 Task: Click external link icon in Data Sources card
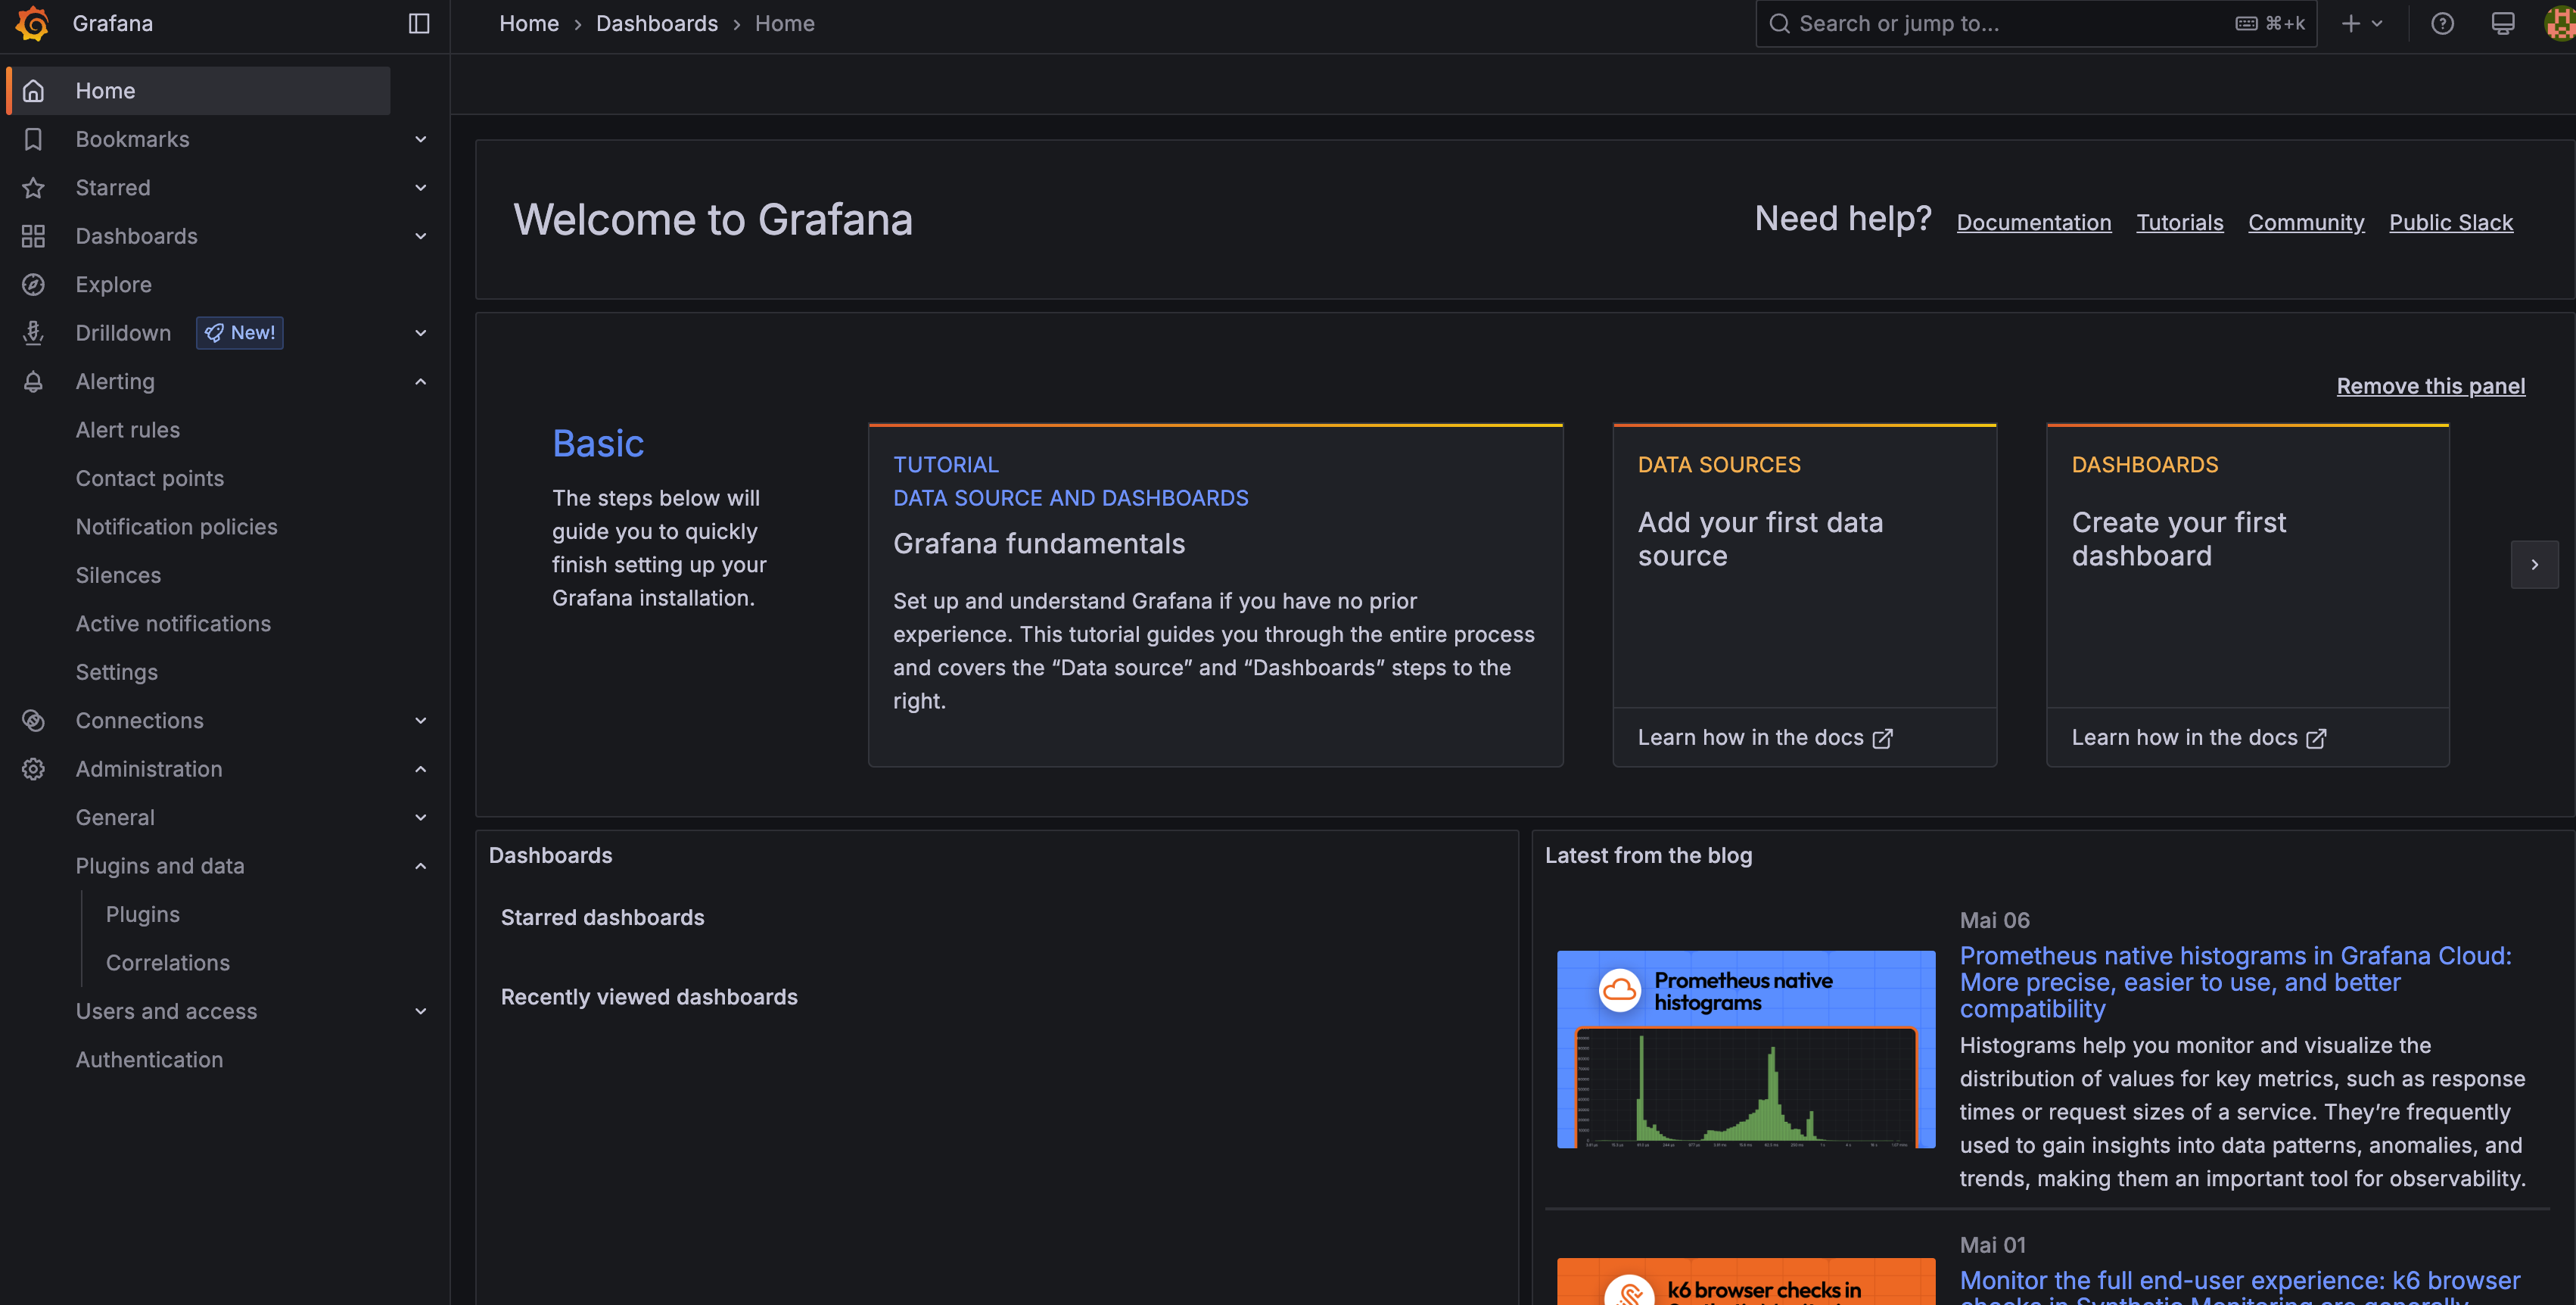(1882, 738)
